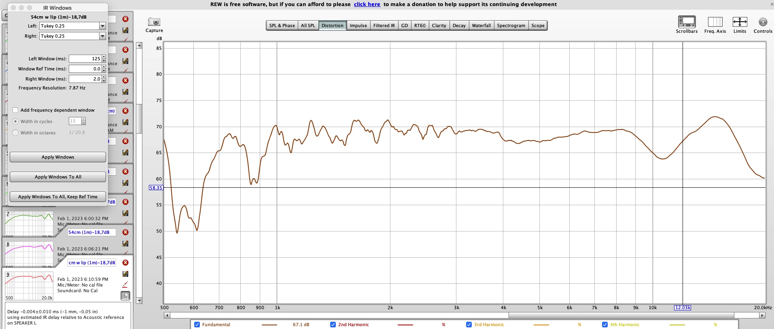Follow the 'click here' donation link
This screenshot has width=774, height=329.
click(367, 4)
